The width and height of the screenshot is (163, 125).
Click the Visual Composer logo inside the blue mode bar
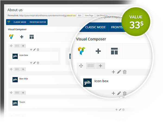click(x=9, y=22)
